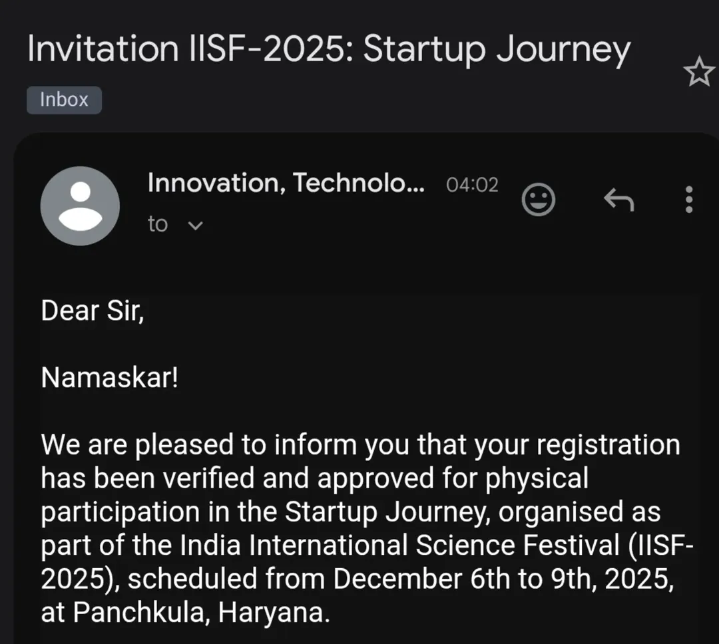Open the three-dot more options menu

tap(689, 200)
